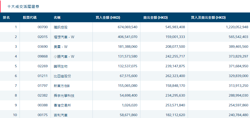Click total amount 565,542,403
This screenshot has height=118, width=250.
[239, 37]
